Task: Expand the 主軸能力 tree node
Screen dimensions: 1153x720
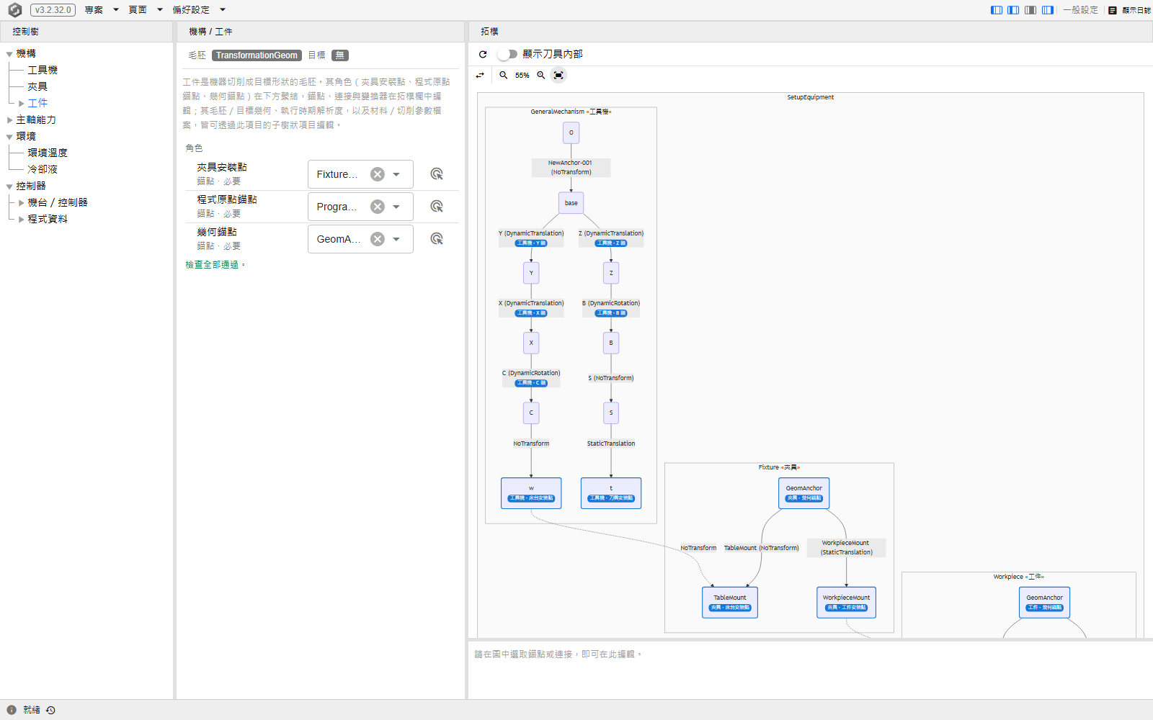Action: 10,120
